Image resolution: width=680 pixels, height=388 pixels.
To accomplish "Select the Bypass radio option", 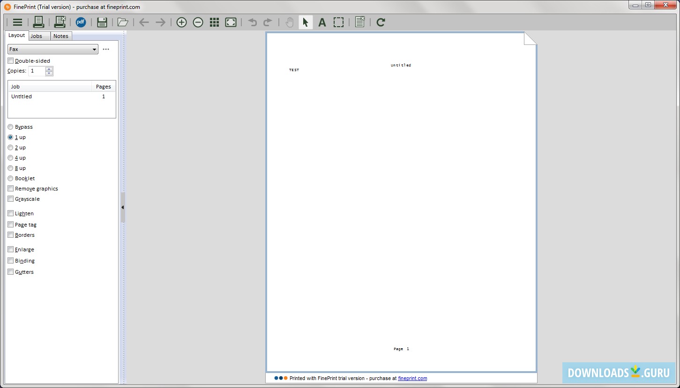I will tap(11, 127).
